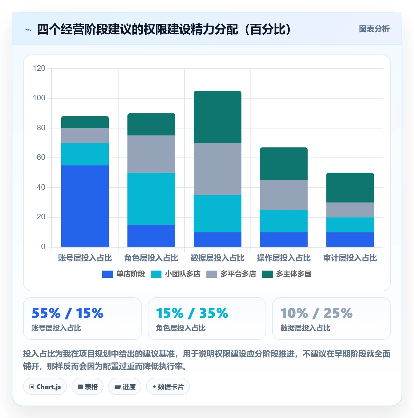Click the 数据层投入占比 x-axis label

(217, 258)
